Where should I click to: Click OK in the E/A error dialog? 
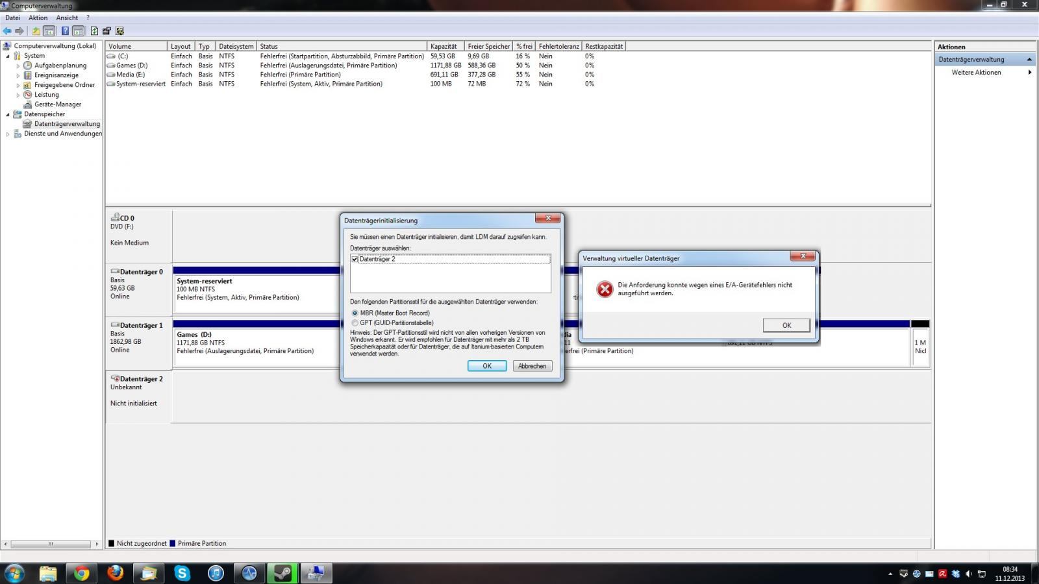click(786, 325)
